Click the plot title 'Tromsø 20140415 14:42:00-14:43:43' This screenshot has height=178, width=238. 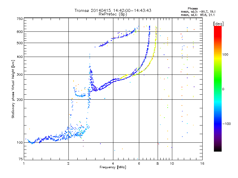[x=113, y=10]
